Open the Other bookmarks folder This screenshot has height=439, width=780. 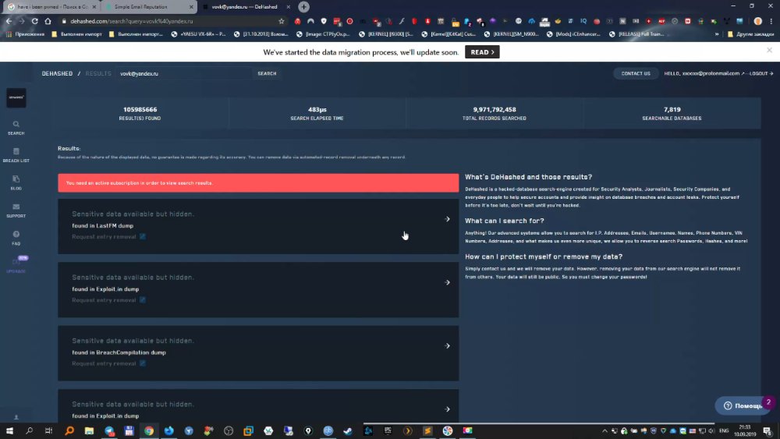pos(750,34)
